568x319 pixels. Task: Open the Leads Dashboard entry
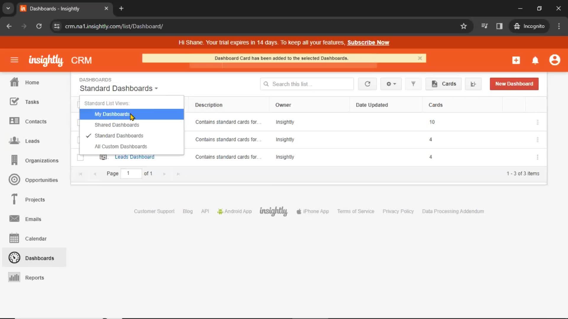(x=135, y=157)
